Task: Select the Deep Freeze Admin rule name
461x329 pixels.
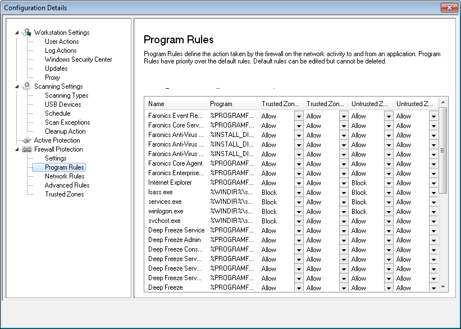Action: pyautogui.click(x=174, y=240)
